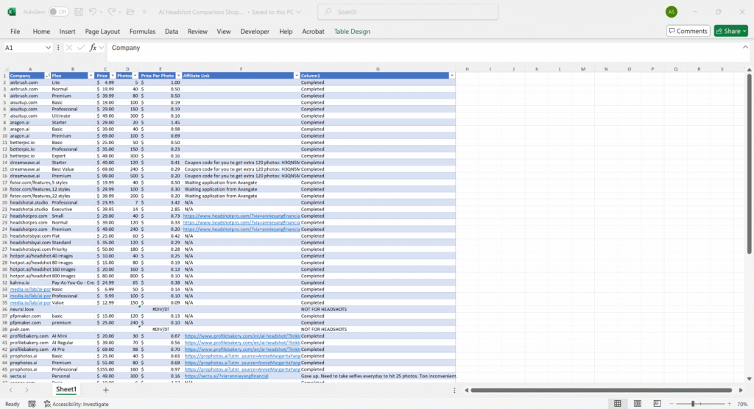Image resolution: width=754 pixels, height=409 pixels.
Task: Click scroll right arrow on horizontal scrollbar
Action: pos(741,391)
